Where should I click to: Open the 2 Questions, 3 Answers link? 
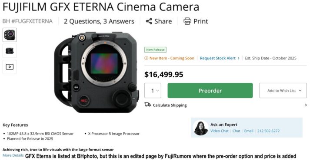pyautogui.click(x=99, y=21)
